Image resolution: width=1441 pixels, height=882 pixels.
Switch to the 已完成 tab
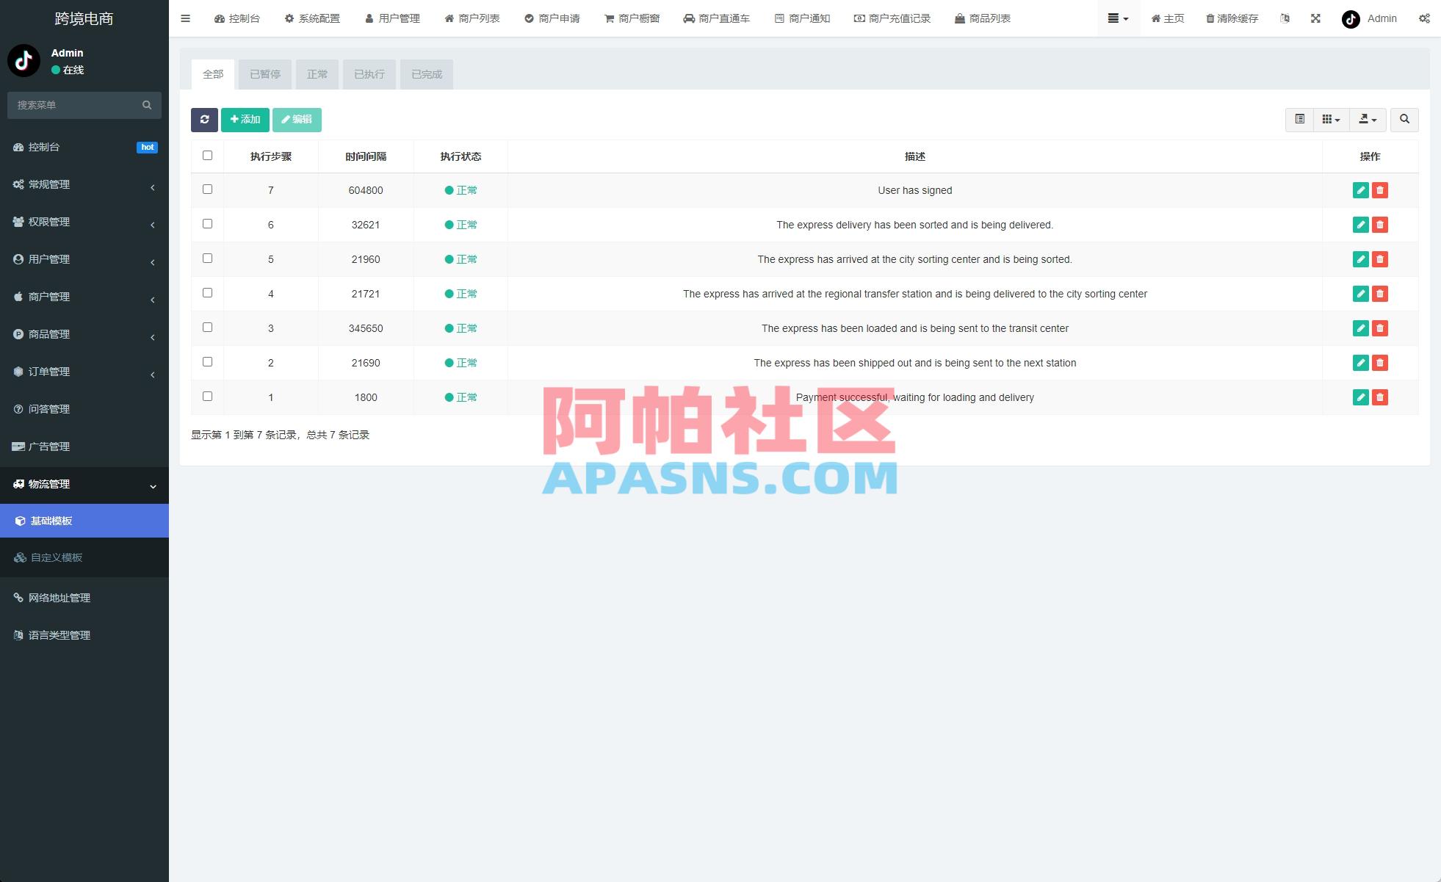coord(426,73)
